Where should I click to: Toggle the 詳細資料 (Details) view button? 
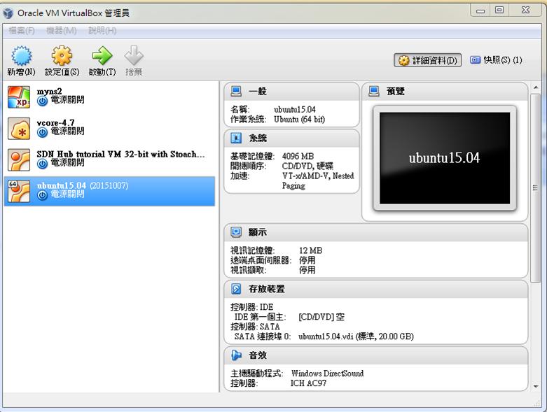427,61
